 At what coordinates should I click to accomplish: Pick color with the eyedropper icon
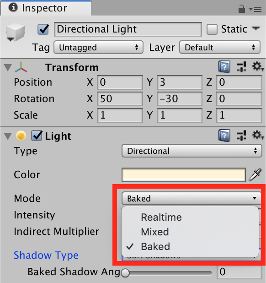click(255, 175)
